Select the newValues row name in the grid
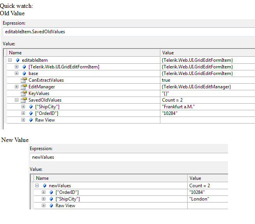 (x=60, y=186)
